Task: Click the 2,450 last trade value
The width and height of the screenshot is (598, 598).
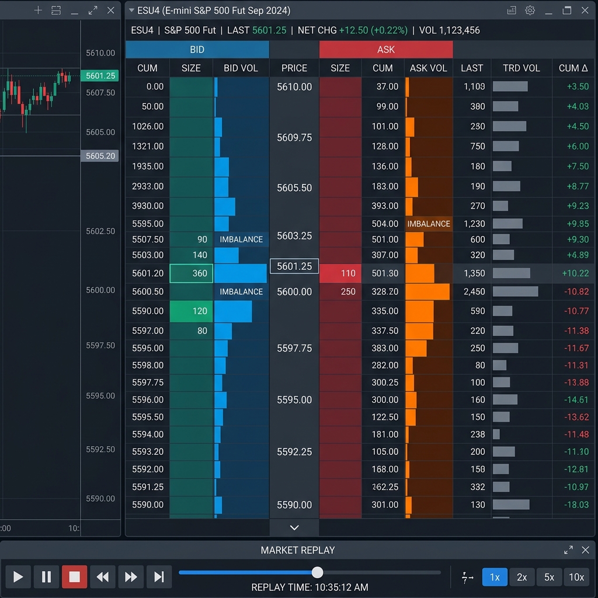Action: (x=474, y=291)
